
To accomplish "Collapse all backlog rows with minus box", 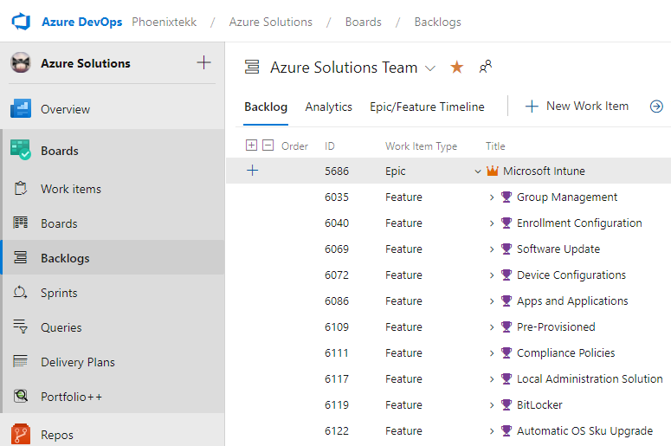I will pyautogui.click(x=268, y=145).
